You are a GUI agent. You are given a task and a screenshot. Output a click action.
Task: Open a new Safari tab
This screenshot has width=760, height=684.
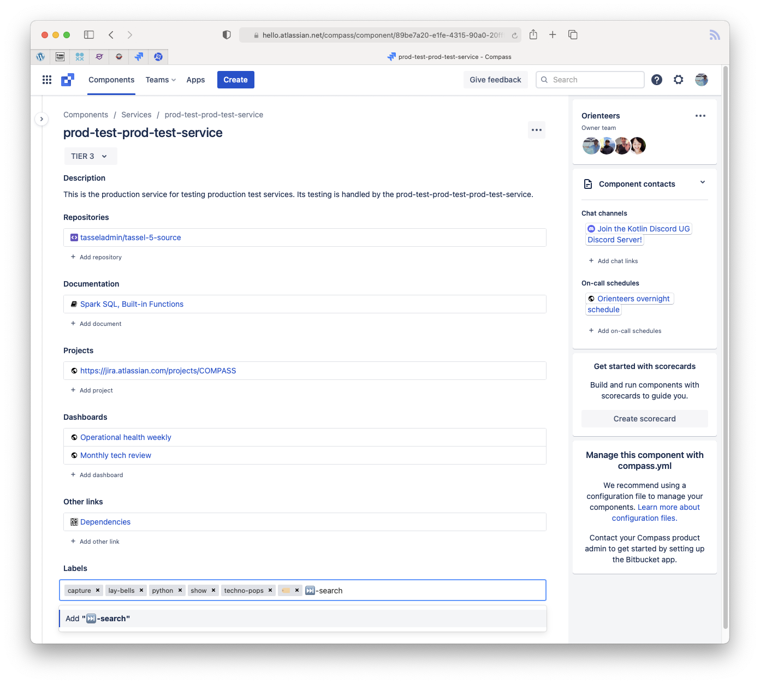(553, 35)
